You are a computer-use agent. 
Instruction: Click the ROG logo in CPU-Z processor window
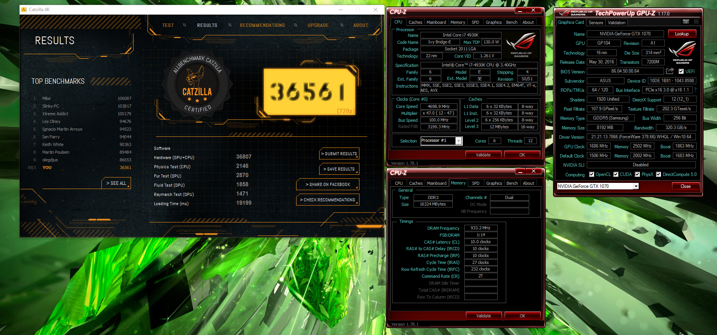(521, 45)
